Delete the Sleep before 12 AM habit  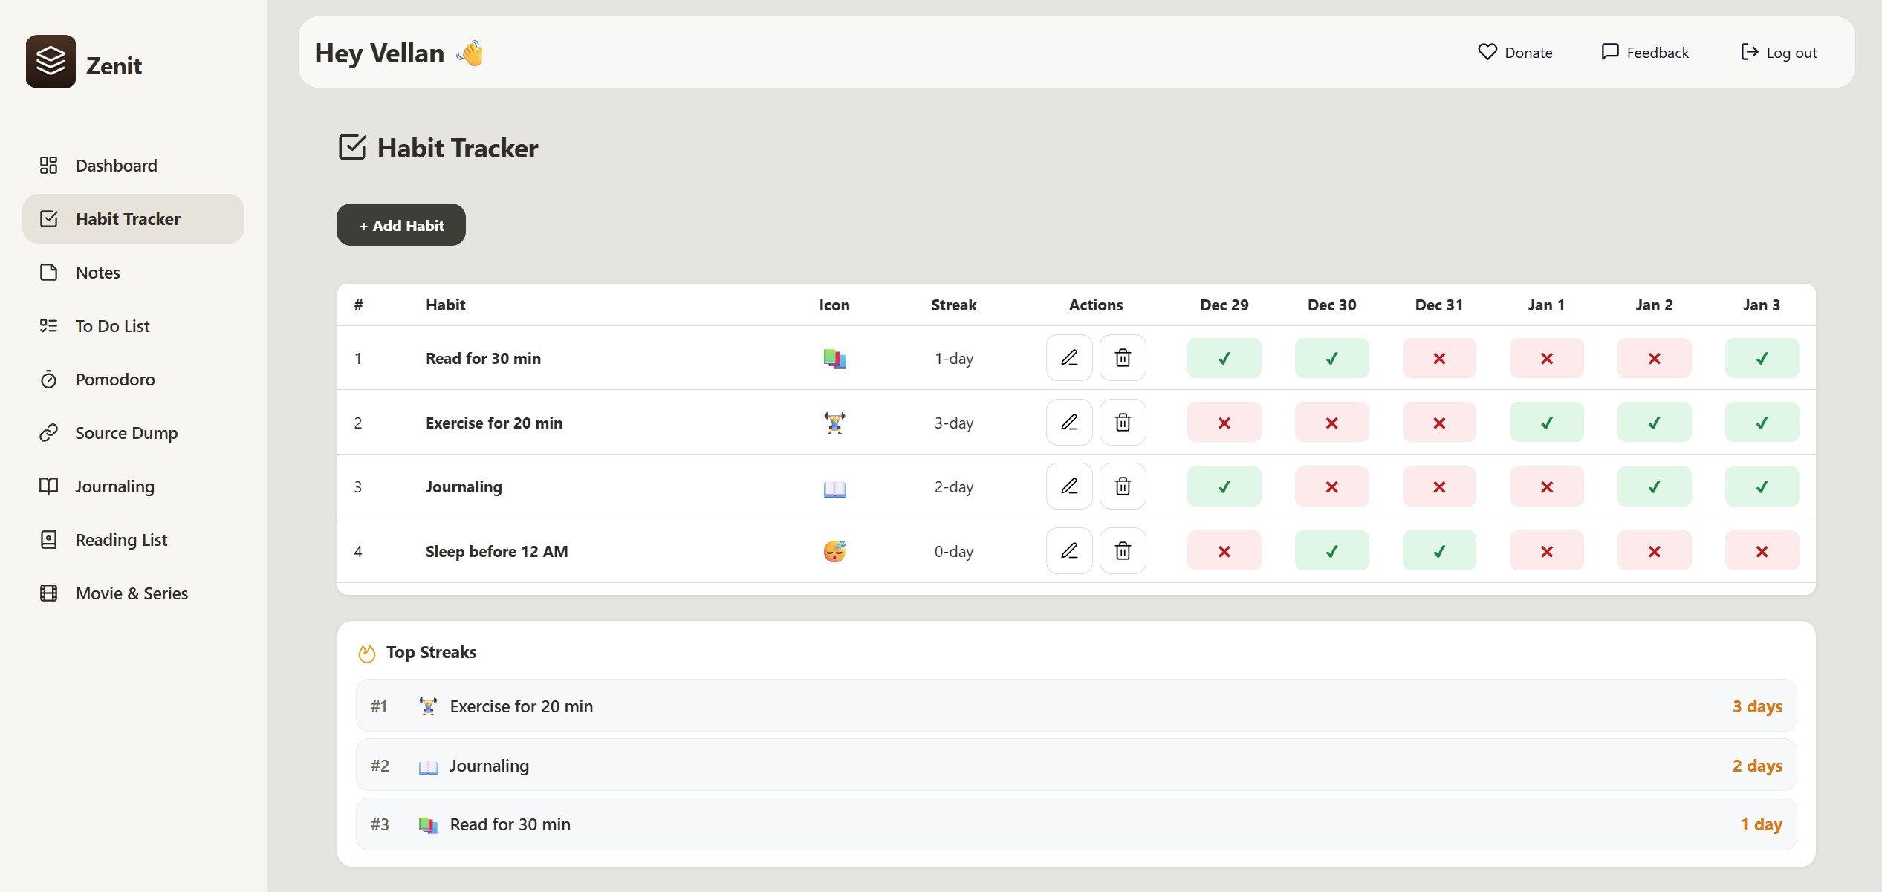point(1122,551)
